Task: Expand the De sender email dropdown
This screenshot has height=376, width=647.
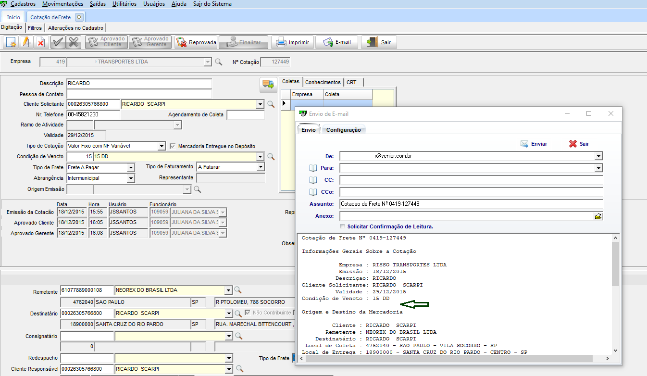Action: click(598, 156)
